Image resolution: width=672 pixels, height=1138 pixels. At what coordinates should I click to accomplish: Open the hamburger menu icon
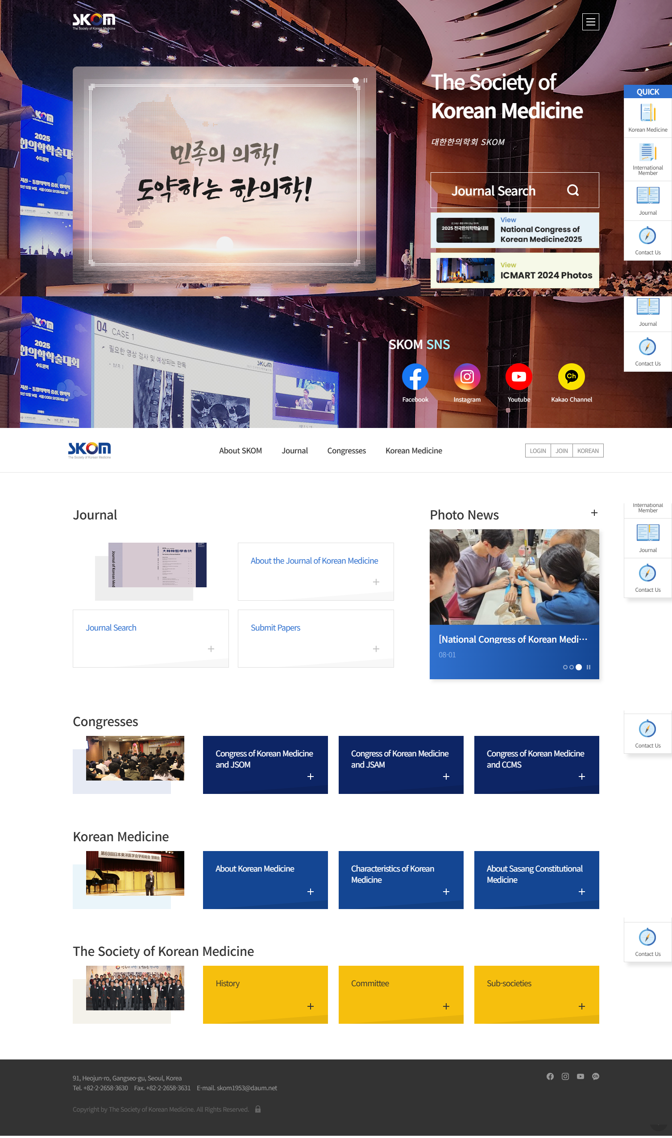590,22
